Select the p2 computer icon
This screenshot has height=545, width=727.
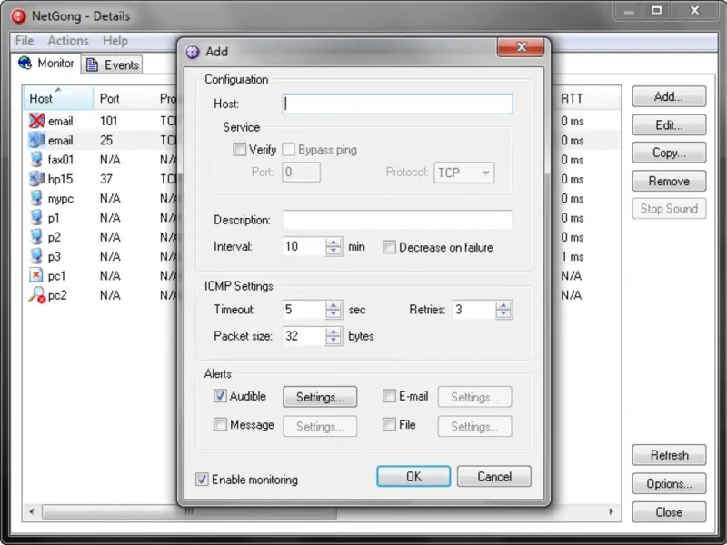pyautogui.click(x=36, y=237)
